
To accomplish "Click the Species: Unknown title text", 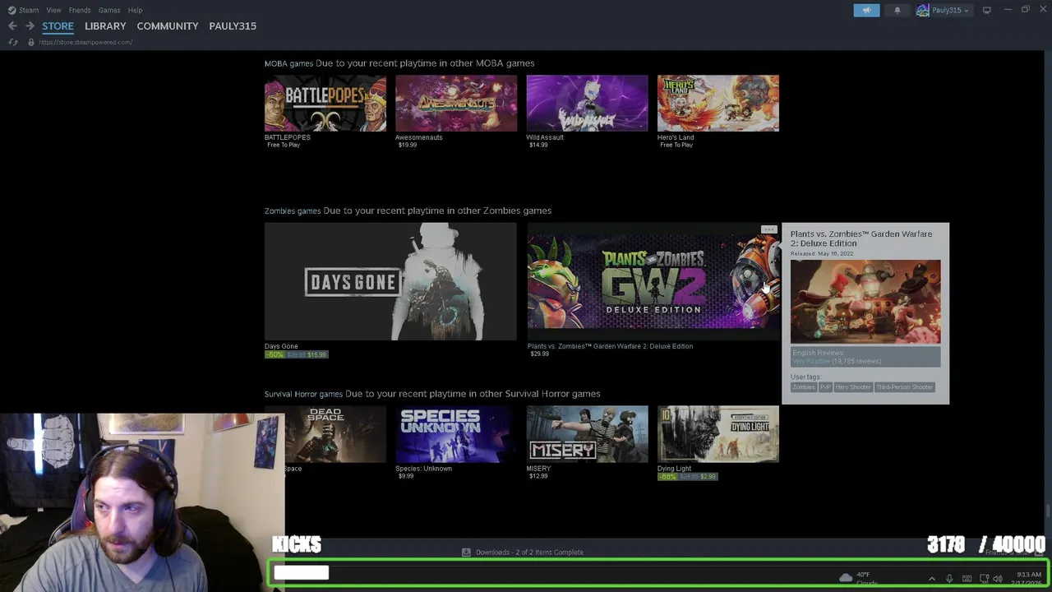I will pyautogui.click(x=424, y=469).
